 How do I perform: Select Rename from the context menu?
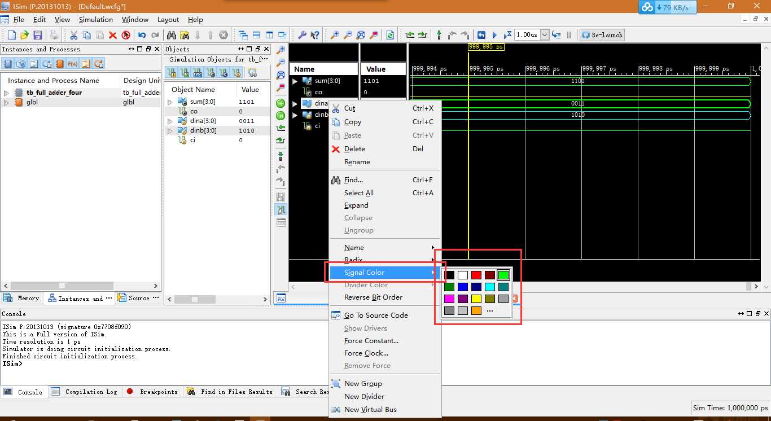[385, 162]
